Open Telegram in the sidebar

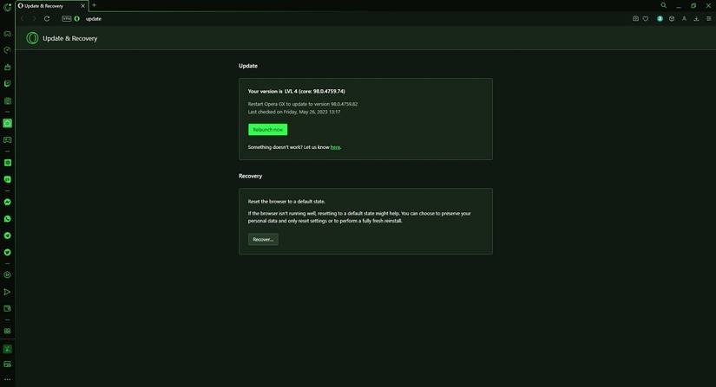(x=7, y=235)
